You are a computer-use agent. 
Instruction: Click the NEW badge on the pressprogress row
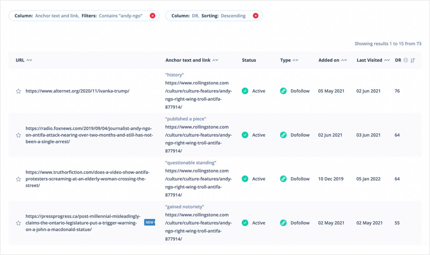(x=150, y=222)
